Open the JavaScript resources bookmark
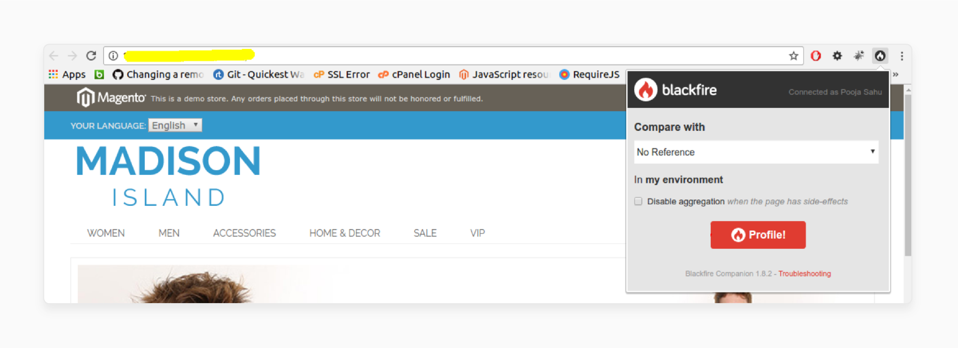 point(504,74)
